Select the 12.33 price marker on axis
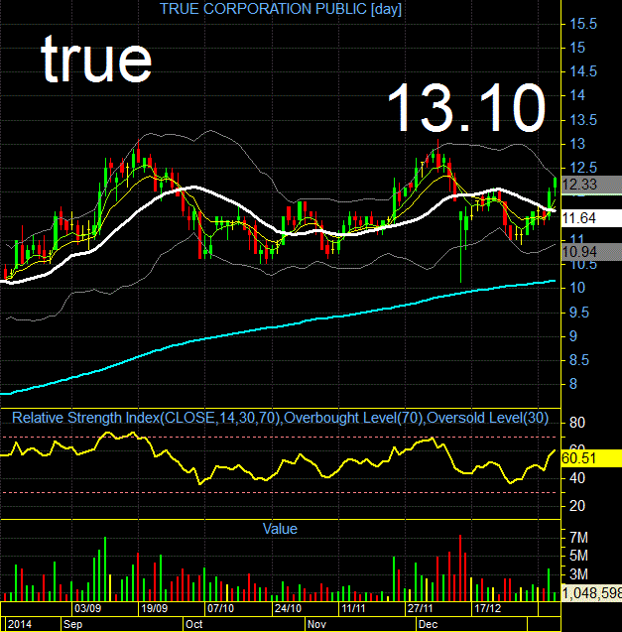622x632 pixels. pyautogui.click(x=591, y=185)
